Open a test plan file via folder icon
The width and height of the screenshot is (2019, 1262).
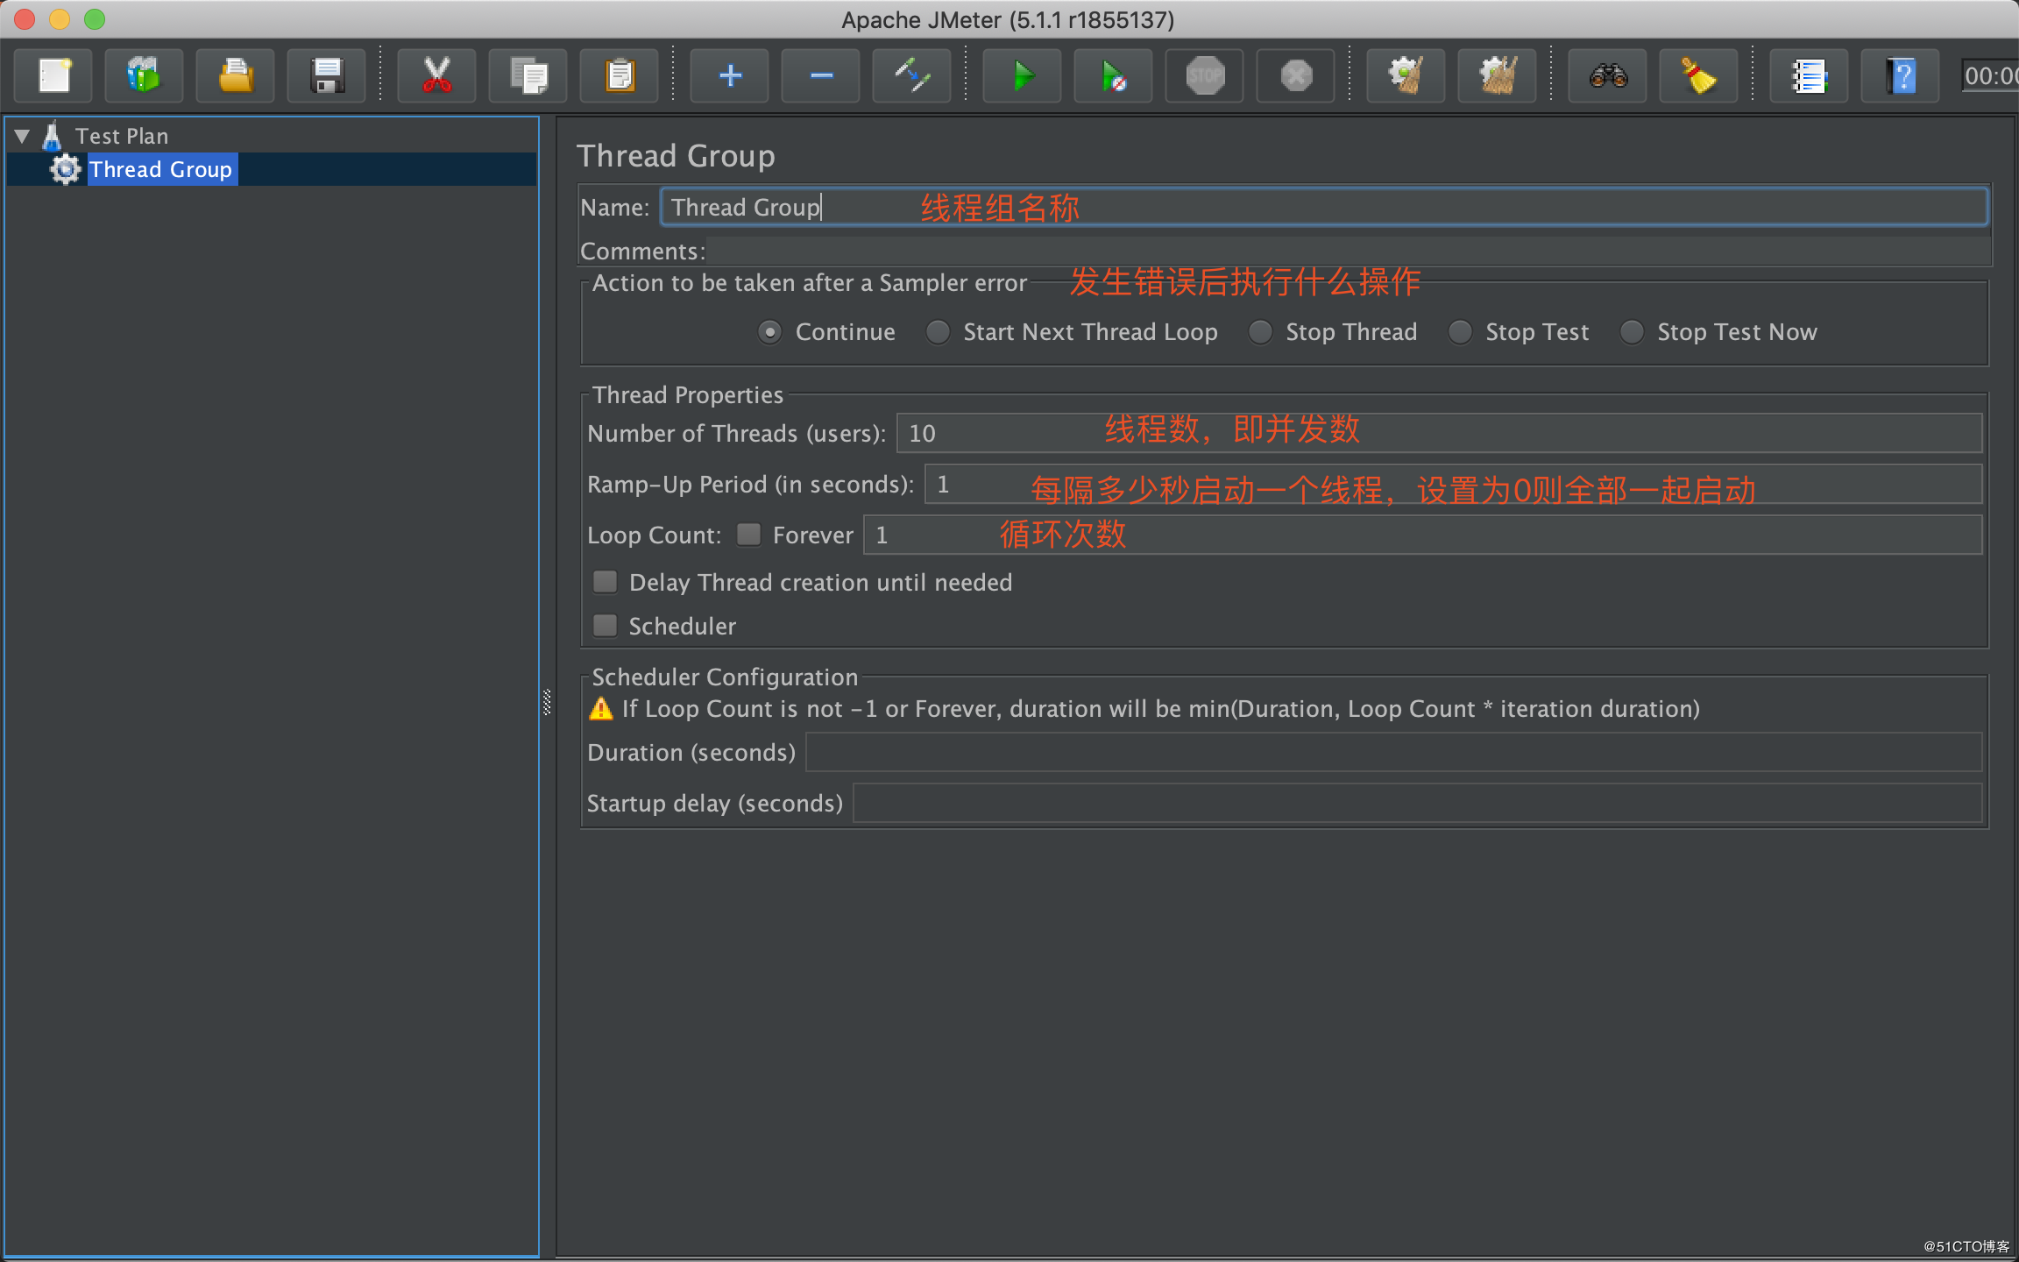[236, 76]
